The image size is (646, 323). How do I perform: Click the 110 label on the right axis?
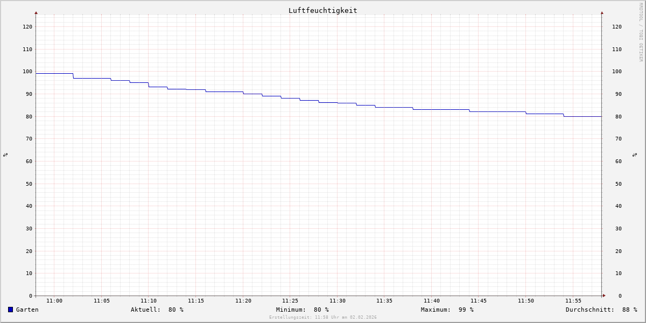coord(617,49)
